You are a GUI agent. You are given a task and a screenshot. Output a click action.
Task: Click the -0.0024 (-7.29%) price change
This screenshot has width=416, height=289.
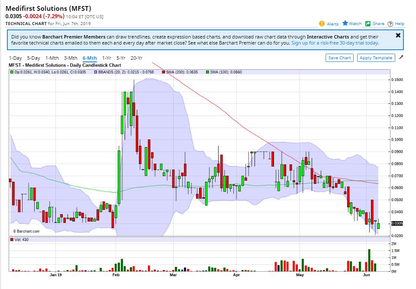tap(44, 16)
